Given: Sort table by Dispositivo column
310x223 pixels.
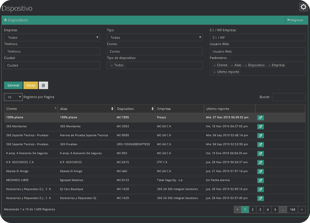Looking at the screenshot, I should 135,109.
